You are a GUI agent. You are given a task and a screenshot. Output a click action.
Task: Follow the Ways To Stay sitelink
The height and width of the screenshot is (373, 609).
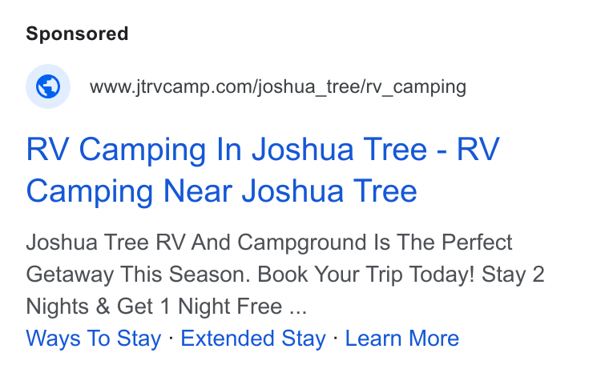point(94,338)
